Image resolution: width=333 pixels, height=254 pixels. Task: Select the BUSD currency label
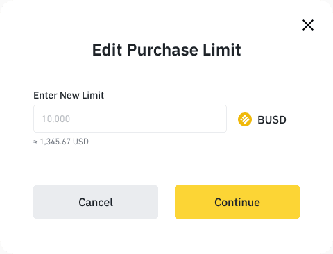(x=272, y=120)
